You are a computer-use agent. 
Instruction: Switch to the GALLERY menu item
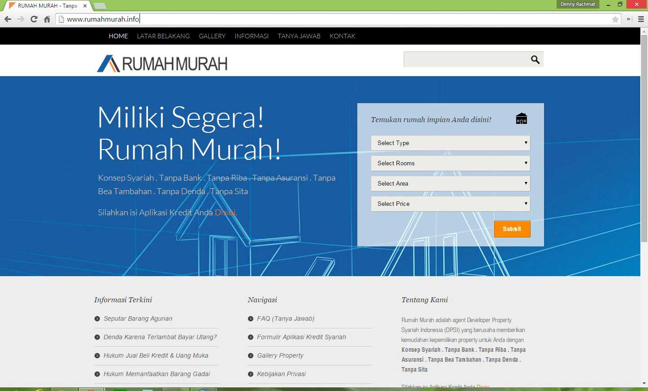(x=212, y=36)
